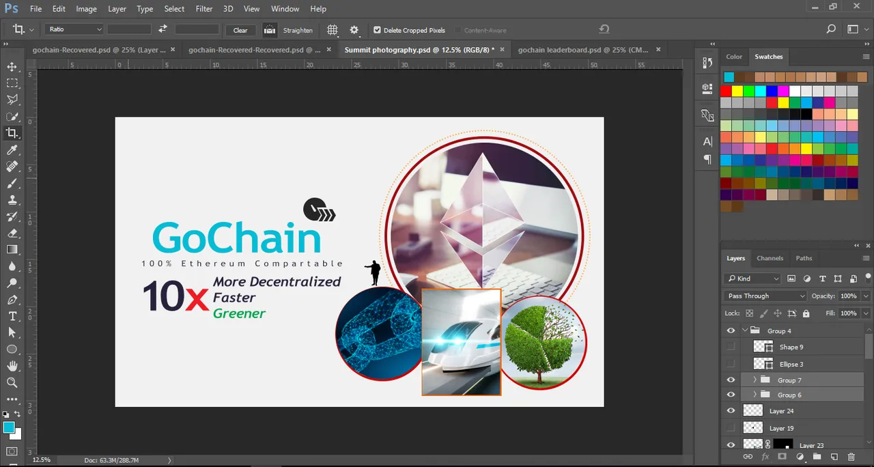Add a layer mask icon
The image size is (874, 467).
pyautogui.click(x=783, y=456)
